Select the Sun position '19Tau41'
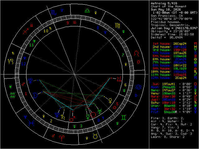Image resolution: width=199 pixels, height=149 pixels. [x=169, y=84]
